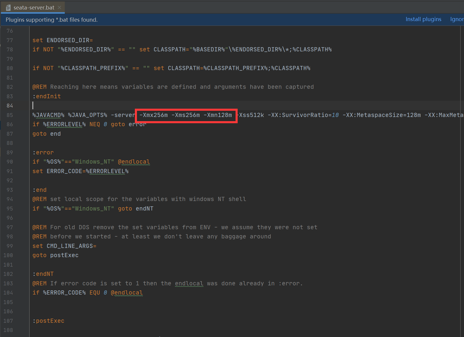Click the :end label on line 93
464x337 pixels.
[x=40, y=190]
